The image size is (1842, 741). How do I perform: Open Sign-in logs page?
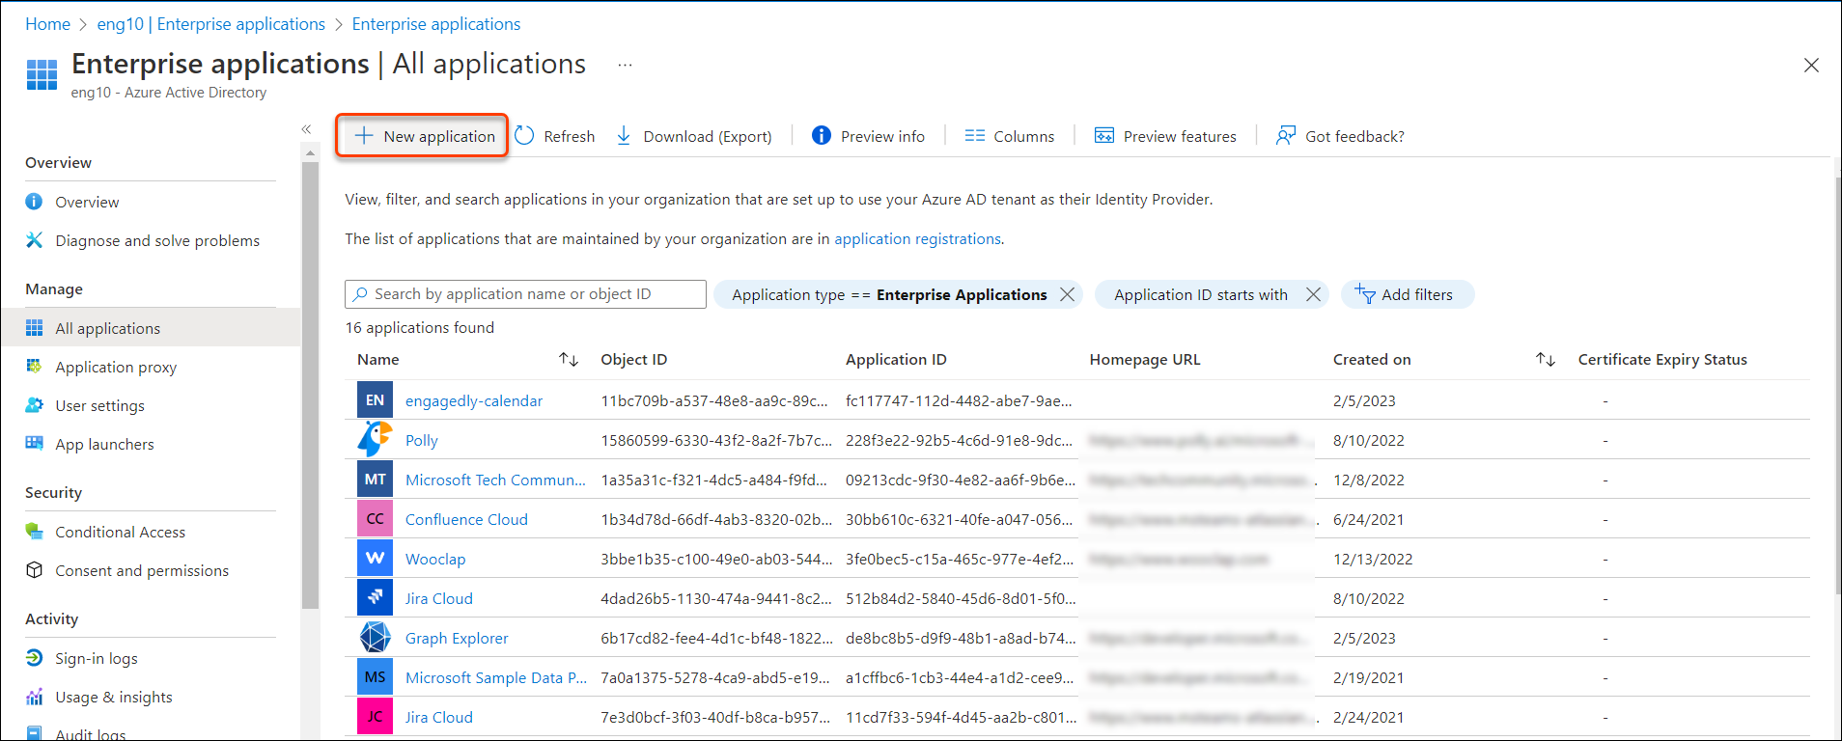click(96, 658)
